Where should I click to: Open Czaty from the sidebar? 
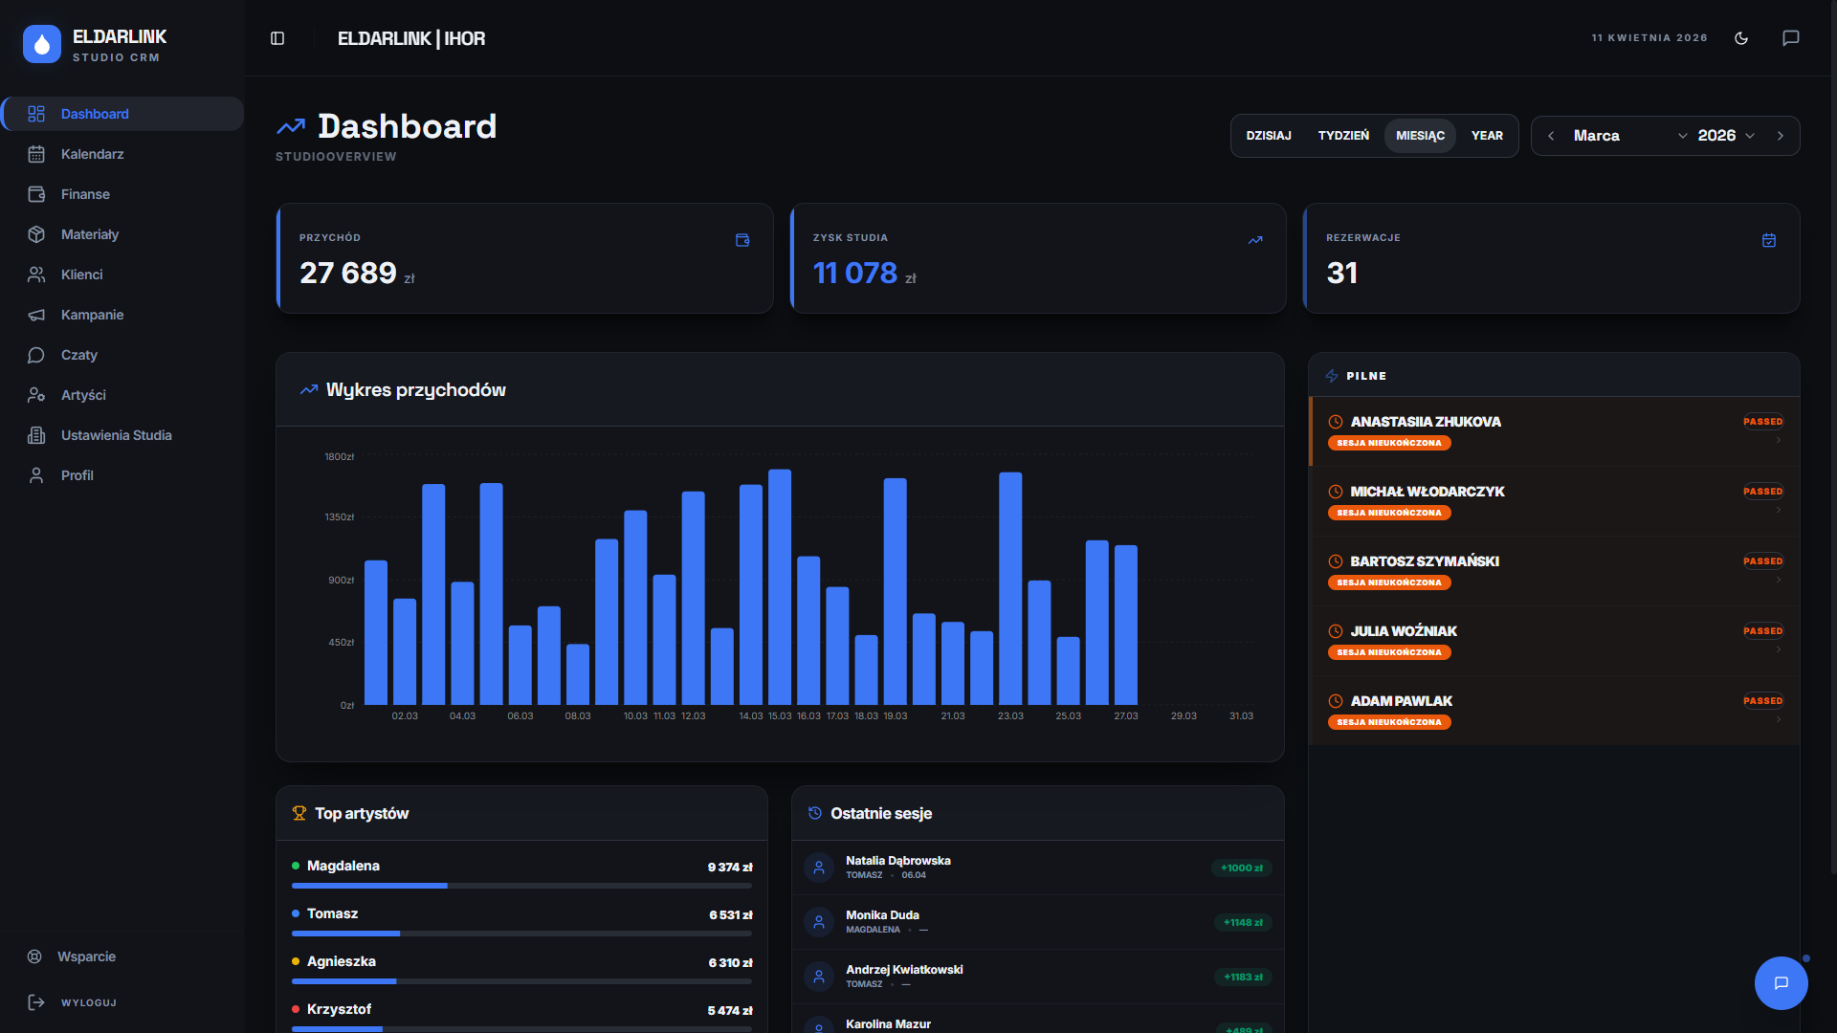click(78, 355)
